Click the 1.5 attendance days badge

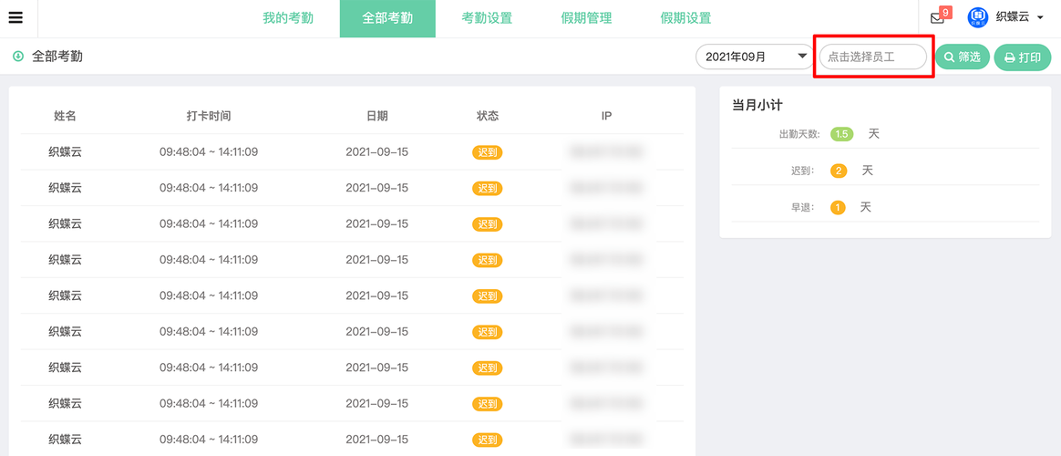tap(841, 134)
